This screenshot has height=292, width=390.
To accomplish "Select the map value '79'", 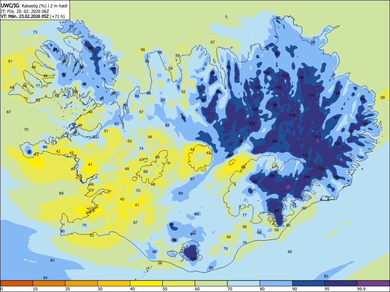I will pyautogui.click(x=245, y=243).
